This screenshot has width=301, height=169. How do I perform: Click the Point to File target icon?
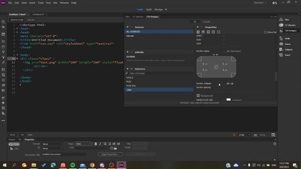click(111, 148)
